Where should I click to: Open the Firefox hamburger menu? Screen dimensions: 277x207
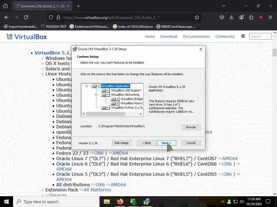click(x=271, y=17)
